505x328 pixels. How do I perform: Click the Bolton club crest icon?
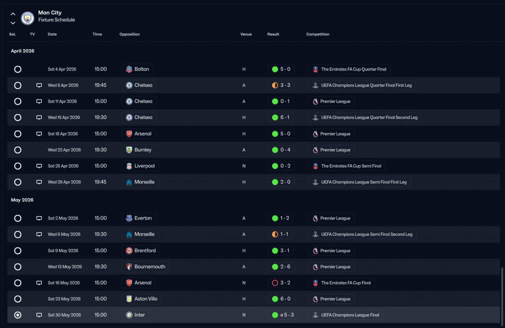(x=129, y=69)
